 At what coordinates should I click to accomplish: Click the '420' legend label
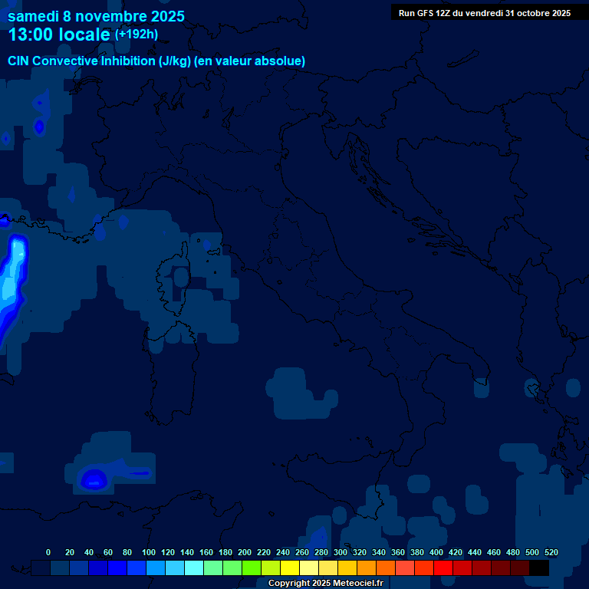(455, 552)
